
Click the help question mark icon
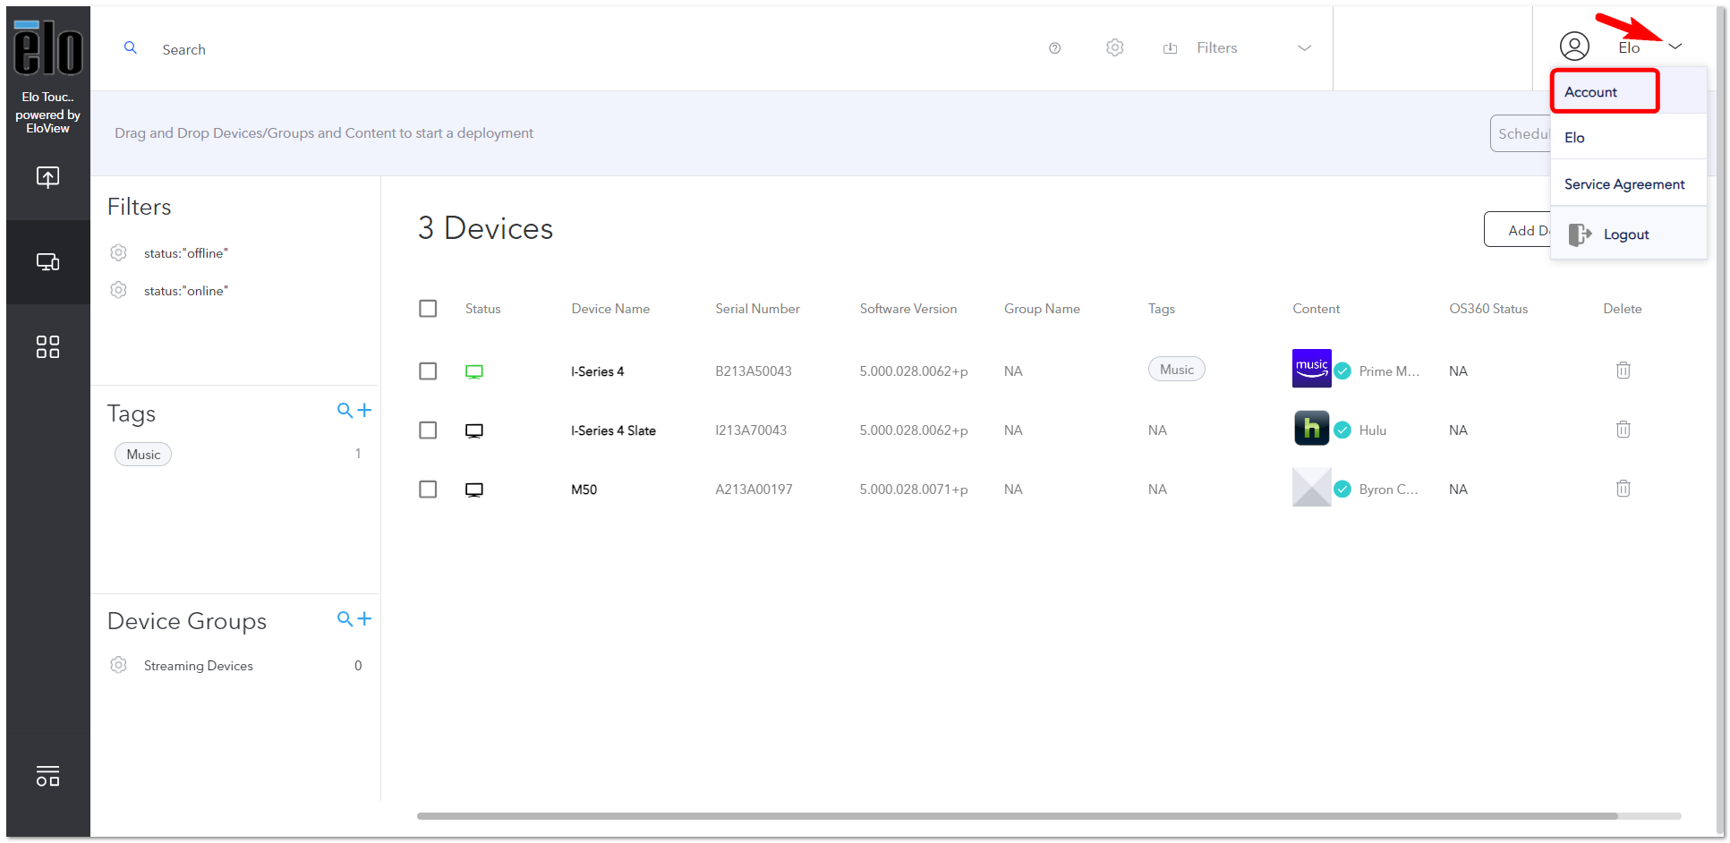pyautogui.click(x=1054, y=48)
